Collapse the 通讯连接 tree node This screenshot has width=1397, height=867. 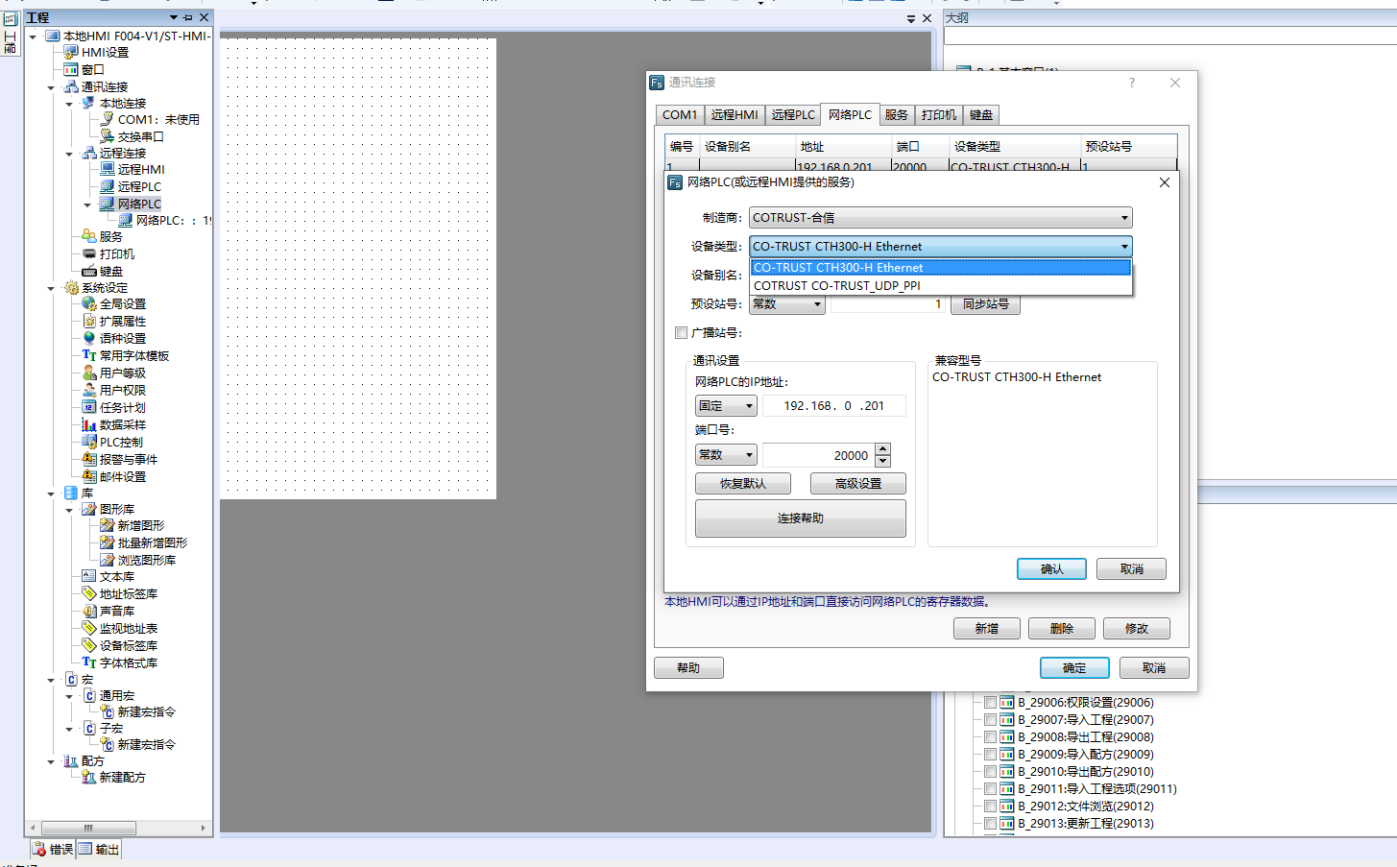(51, 87)
